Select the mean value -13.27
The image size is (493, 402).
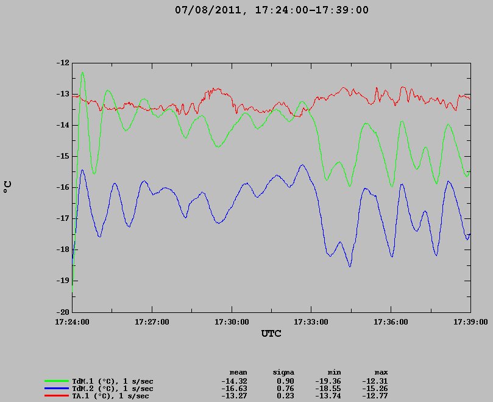pyautogui.click(x=234, y=396)
